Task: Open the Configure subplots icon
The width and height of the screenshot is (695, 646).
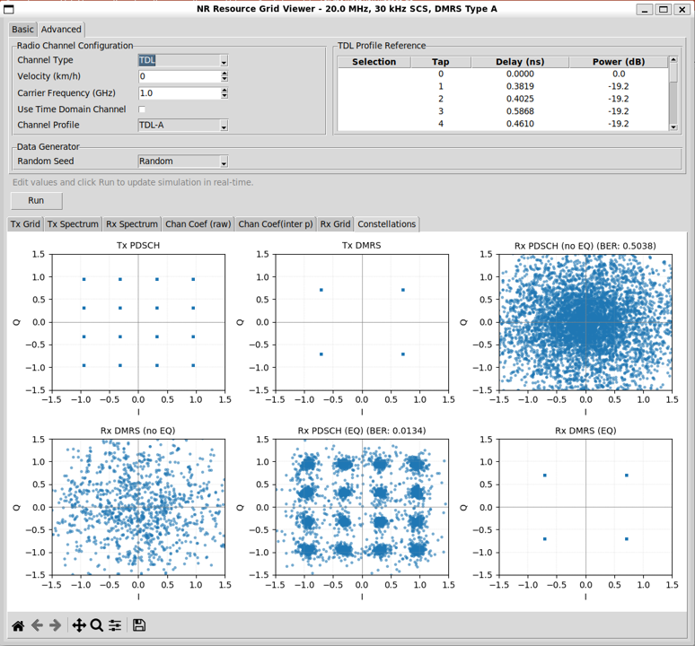Action: coord(115,625)
